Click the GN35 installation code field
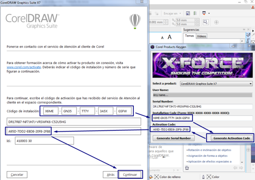The width and height of the screenshot is (255, 180). tap(69, 111)
